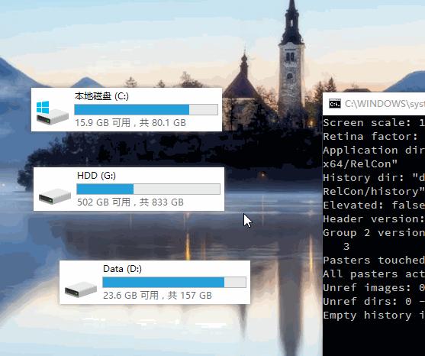Click the HDD (G:) drive icon
This screenshot has width=425, height=356.
coord(55,196)
